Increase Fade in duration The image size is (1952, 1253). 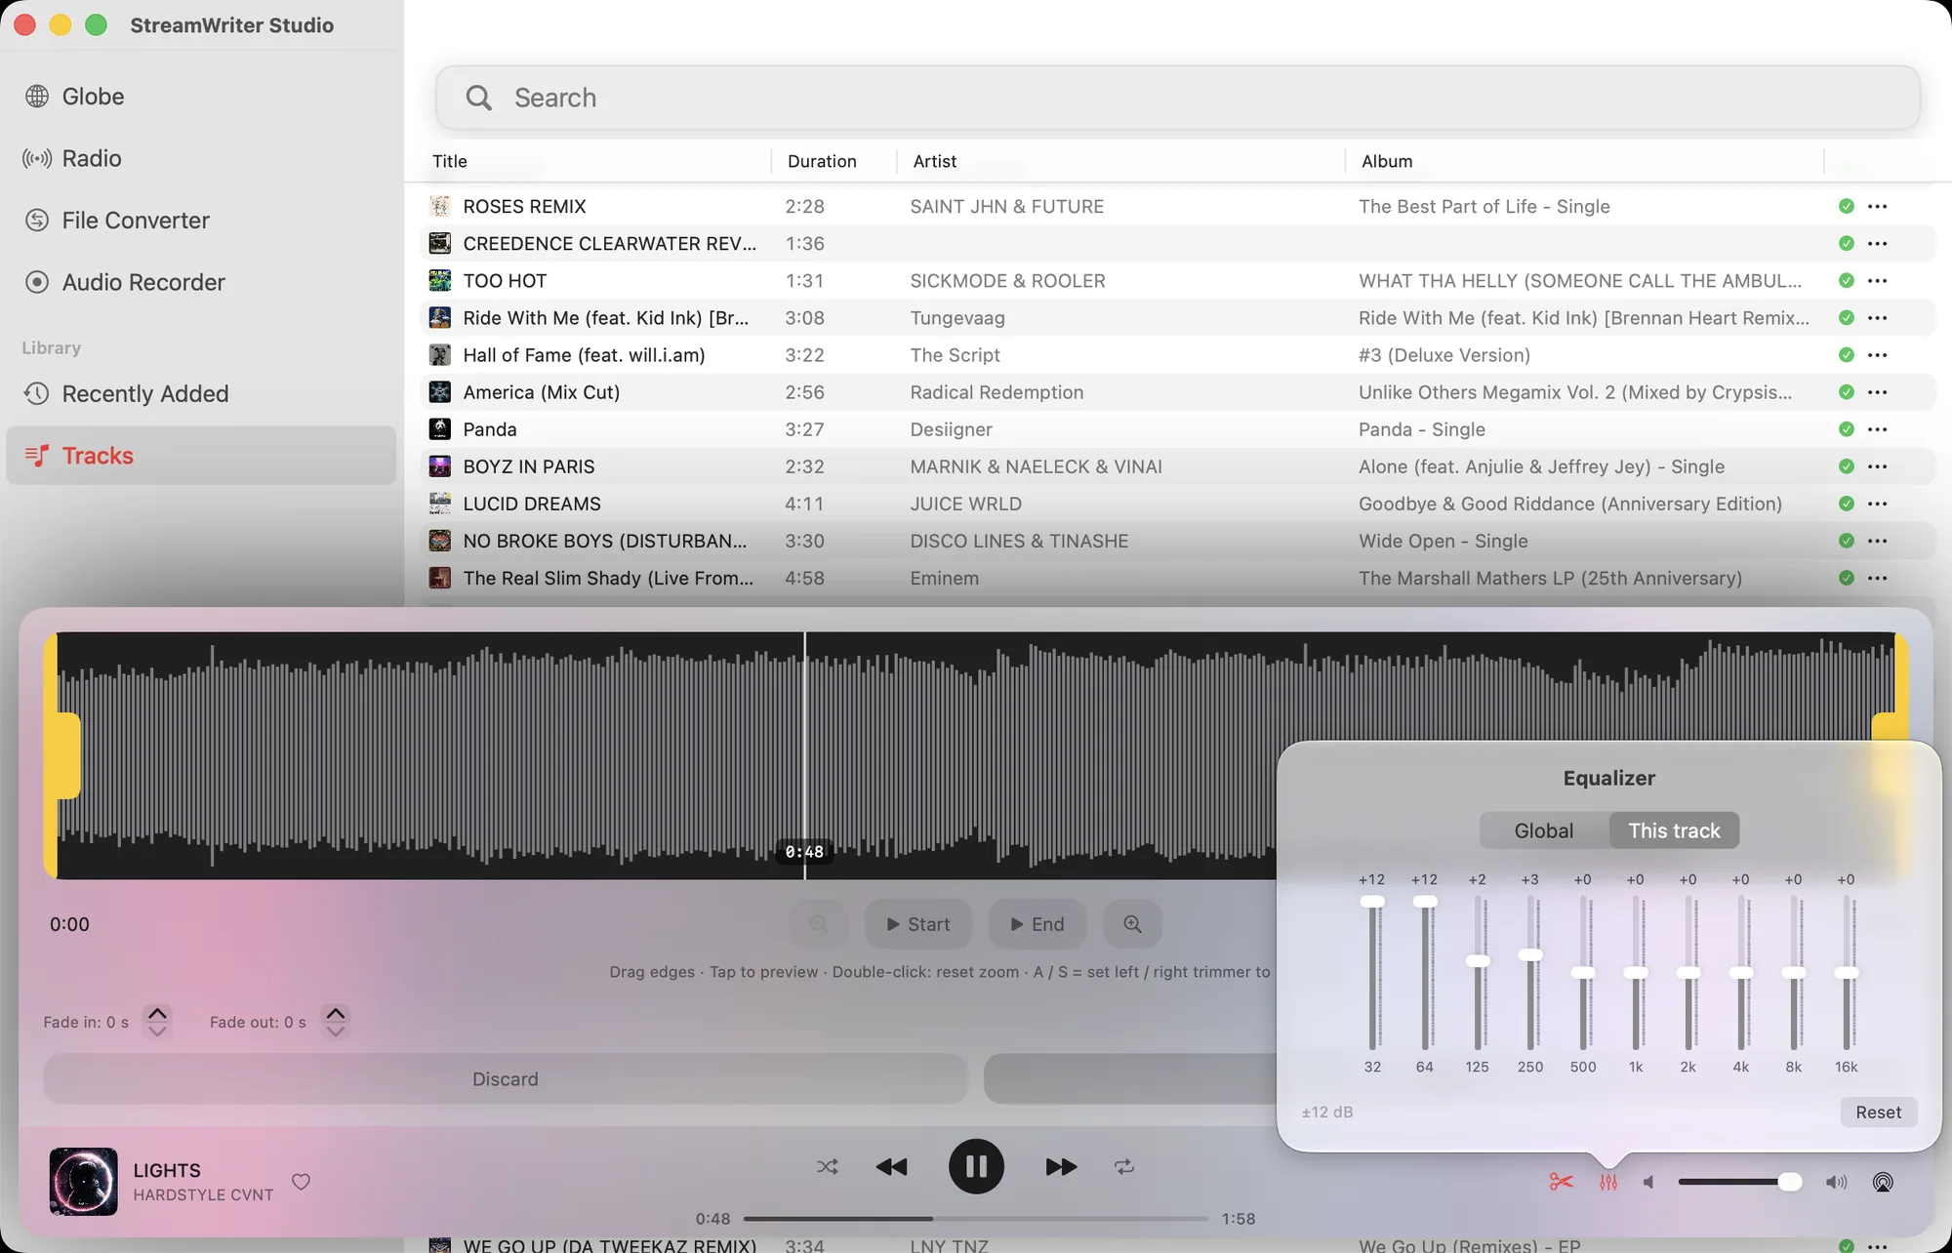point(157,1013)
